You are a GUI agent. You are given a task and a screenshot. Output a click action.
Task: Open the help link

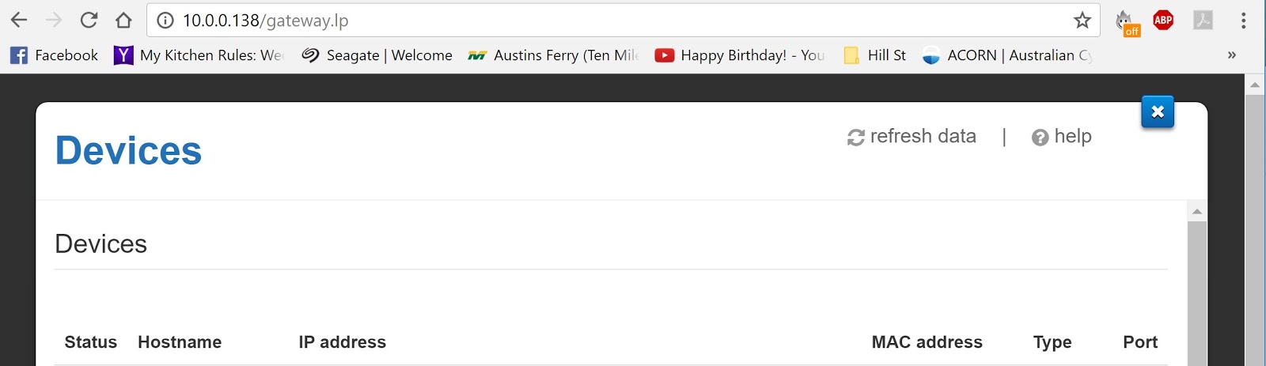tap(1062, 137)
